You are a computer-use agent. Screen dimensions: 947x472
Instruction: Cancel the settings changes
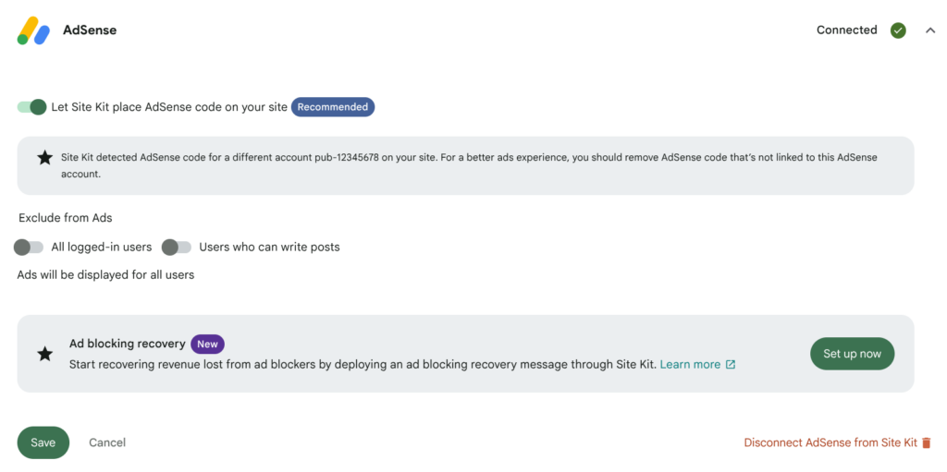[107, 443]
